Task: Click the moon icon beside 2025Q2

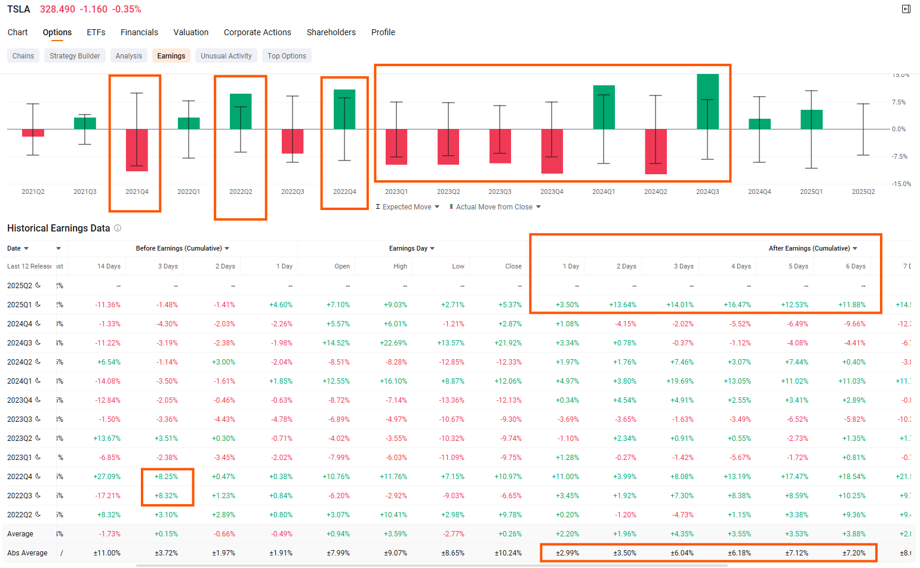Action: (38, 285)
